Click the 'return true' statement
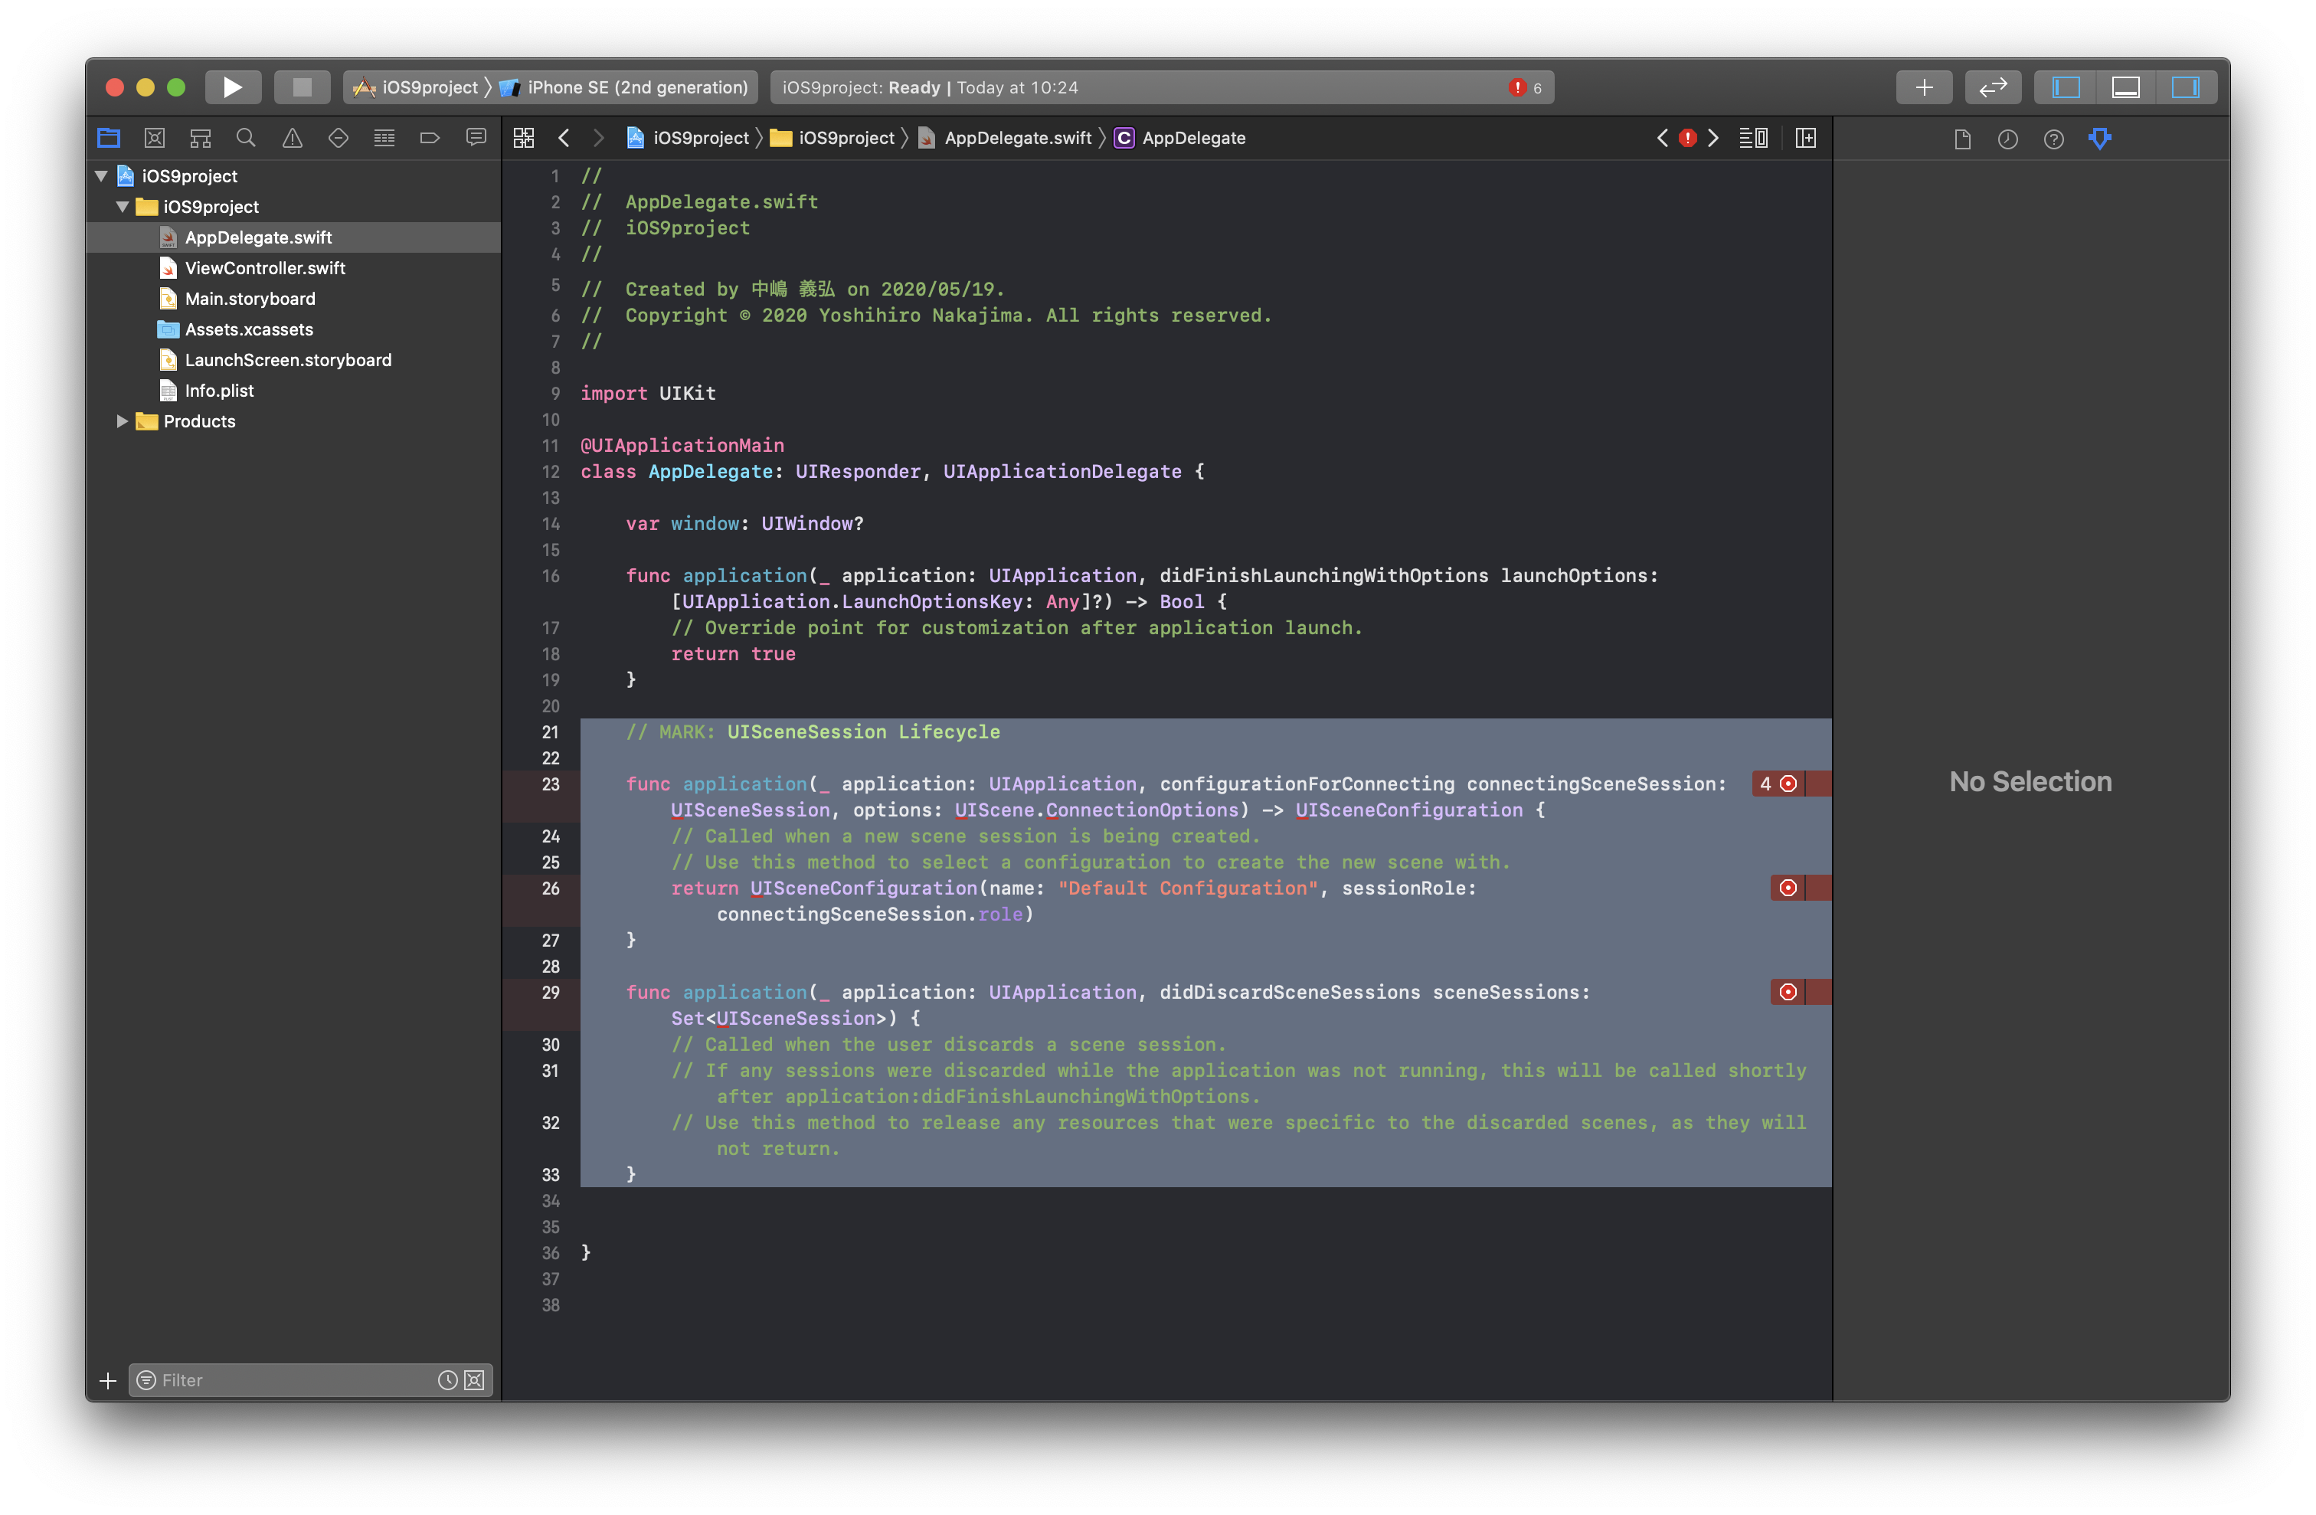The height and width of the screenshot is (1515, 2316). (x=734, y=654)
